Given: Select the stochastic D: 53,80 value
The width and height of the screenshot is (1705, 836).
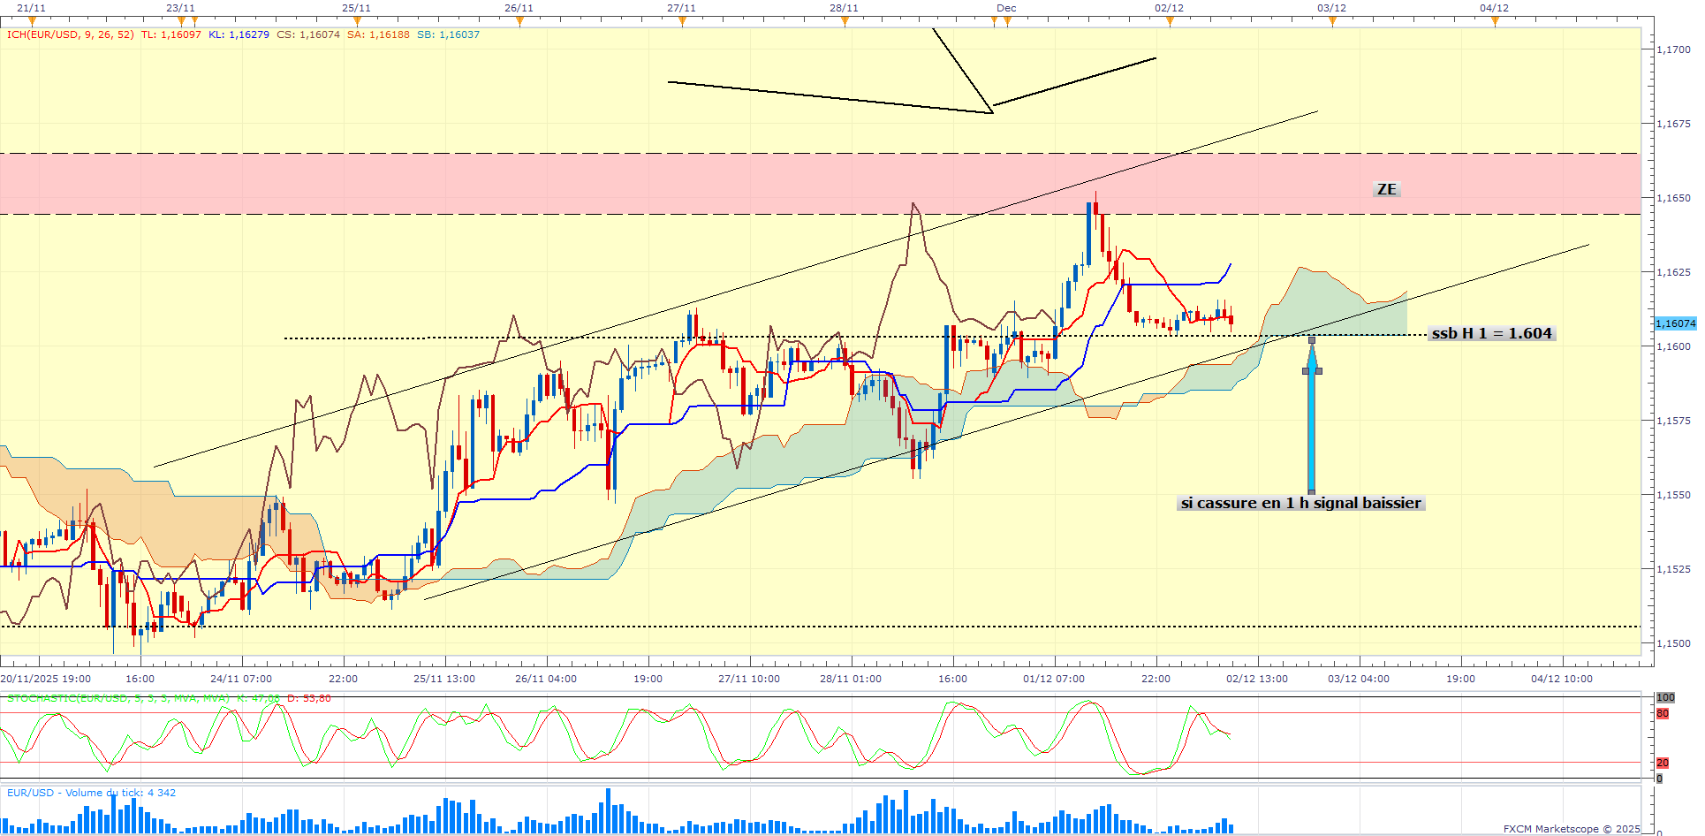Looking at the screenshot, I should (x=309, y=698).
